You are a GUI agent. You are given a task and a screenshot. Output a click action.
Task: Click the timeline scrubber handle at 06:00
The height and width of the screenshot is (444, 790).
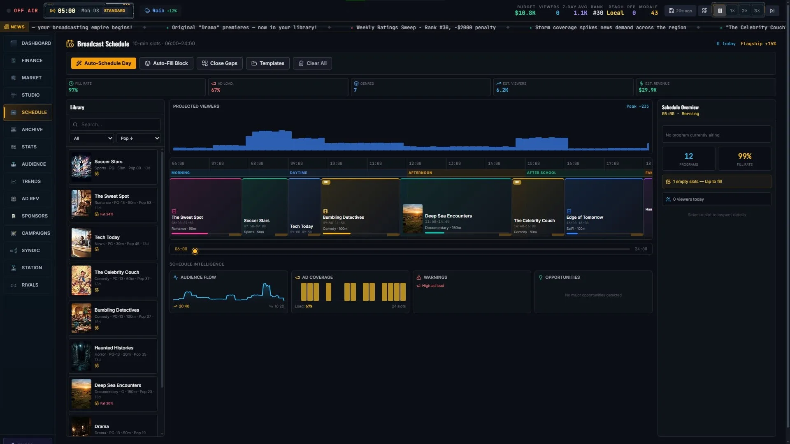(x=195, y=251)
